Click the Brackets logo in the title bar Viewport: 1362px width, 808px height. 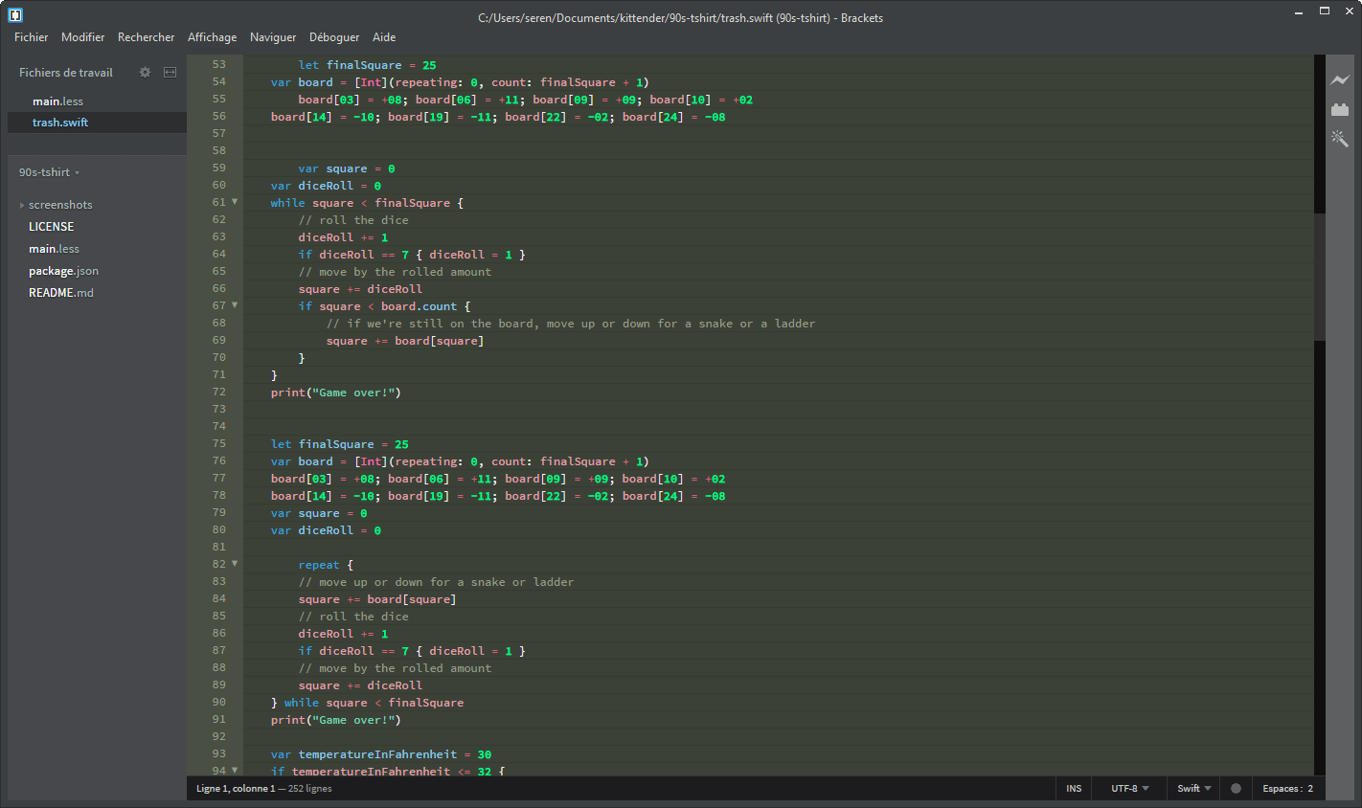coord(15,14)
